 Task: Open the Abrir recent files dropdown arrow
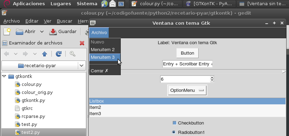tap(42, 32)
